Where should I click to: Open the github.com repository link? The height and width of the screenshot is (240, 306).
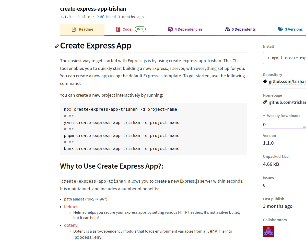pyautogui.click(x=287, y=81)
